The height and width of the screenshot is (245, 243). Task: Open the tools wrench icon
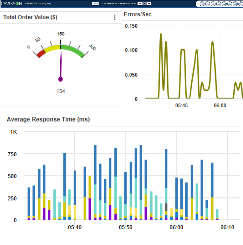[x=213, y=4]
